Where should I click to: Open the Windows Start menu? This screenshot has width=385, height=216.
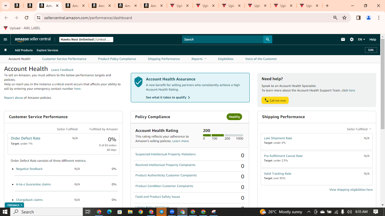(x=5, y=212)
